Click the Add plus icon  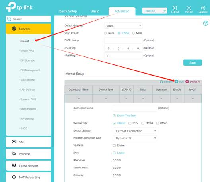point(177,81)
